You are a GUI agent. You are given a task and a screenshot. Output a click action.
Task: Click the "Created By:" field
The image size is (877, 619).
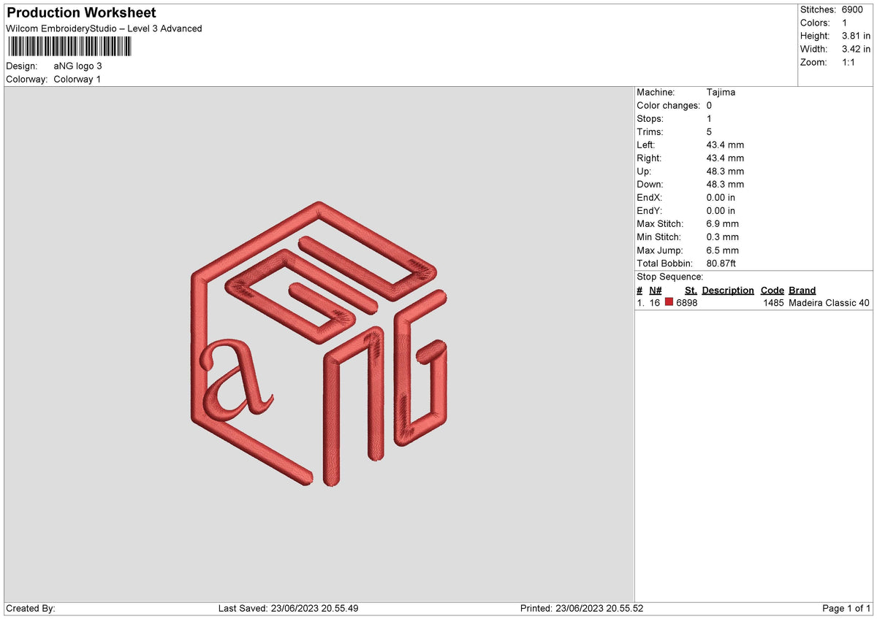coord(28,607)
